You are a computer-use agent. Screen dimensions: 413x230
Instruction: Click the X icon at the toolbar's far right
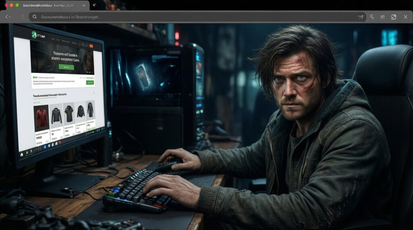coord(405,17)
